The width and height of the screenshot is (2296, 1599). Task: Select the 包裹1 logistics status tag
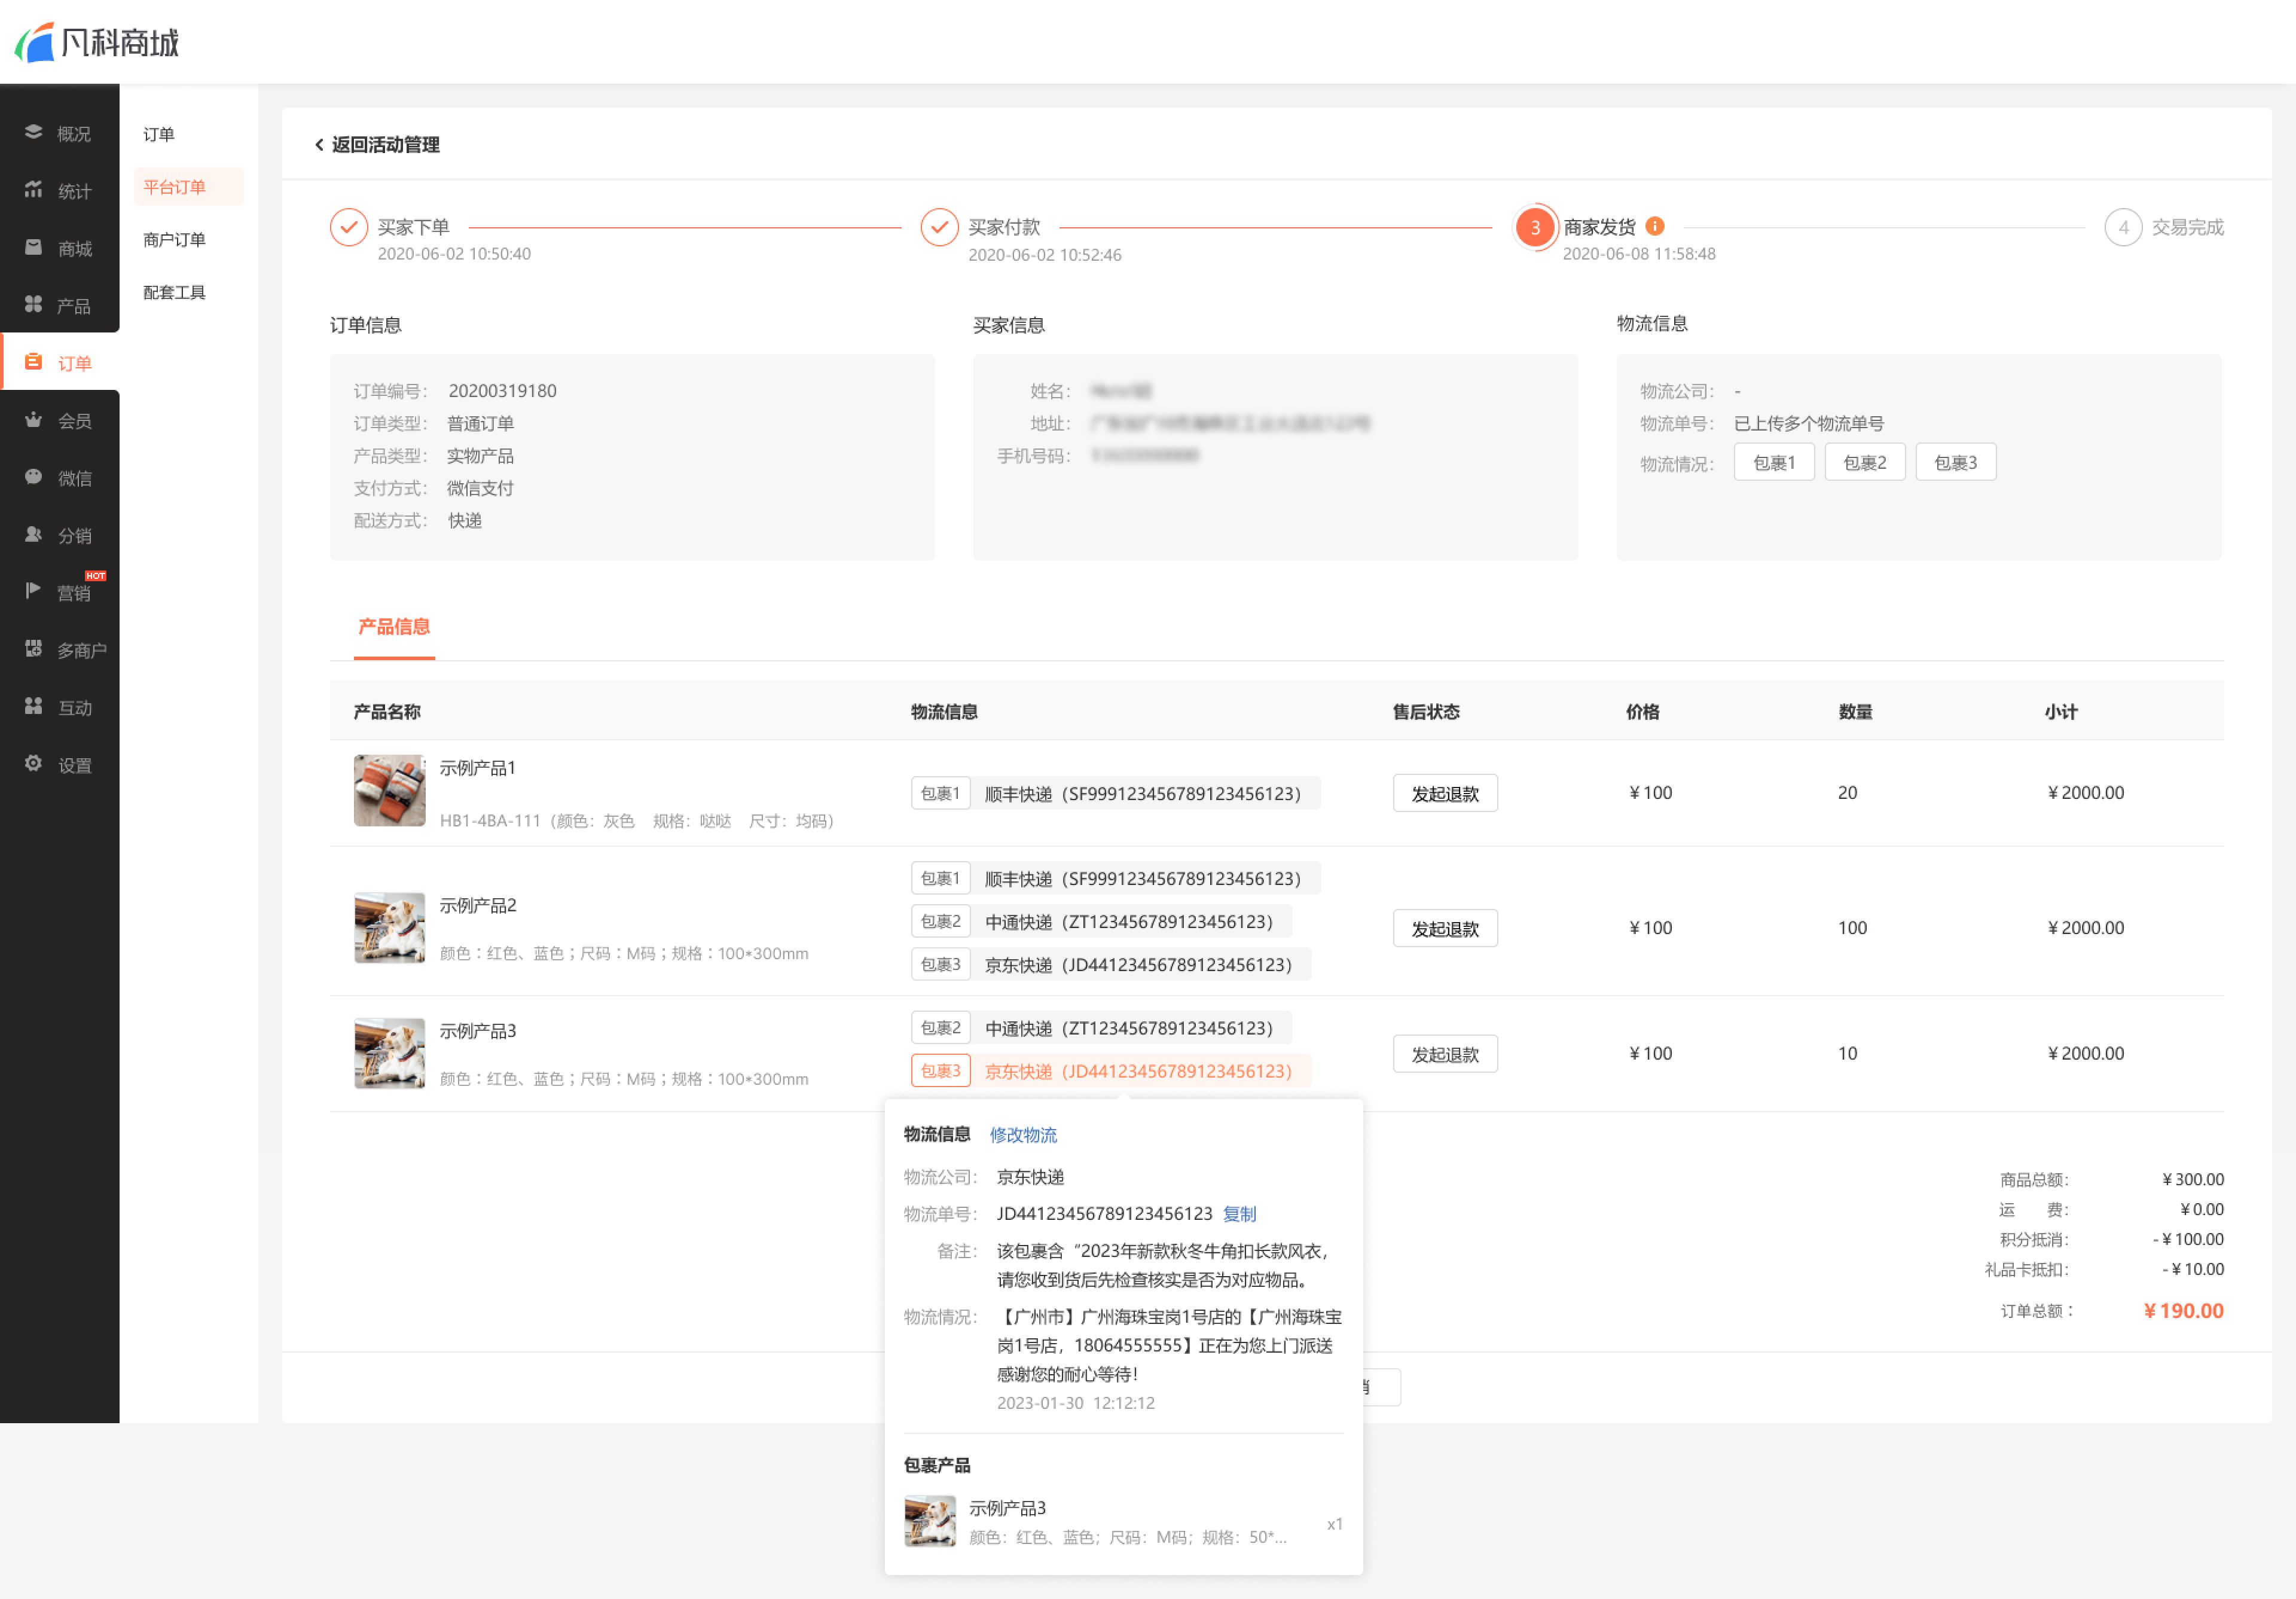click(x=1774, y=463)
